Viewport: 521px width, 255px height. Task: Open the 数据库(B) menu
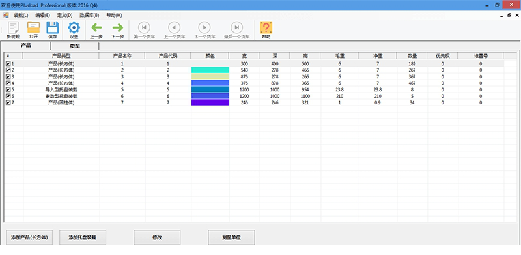[x=89, y=15]
